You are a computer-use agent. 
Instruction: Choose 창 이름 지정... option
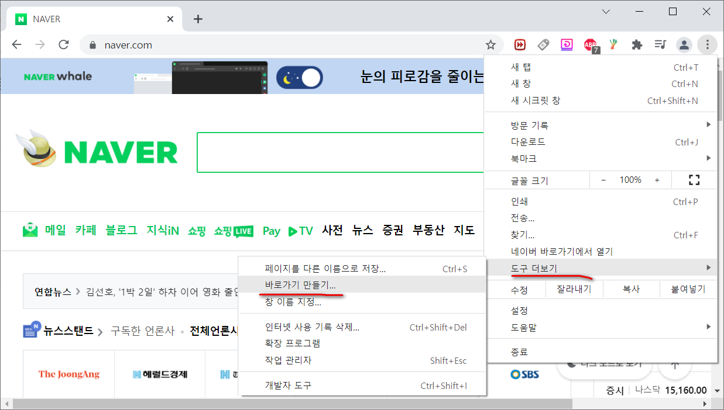(x=362, y=302)
